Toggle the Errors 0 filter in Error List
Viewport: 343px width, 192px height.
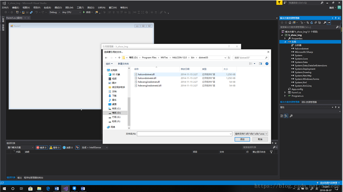42,147
